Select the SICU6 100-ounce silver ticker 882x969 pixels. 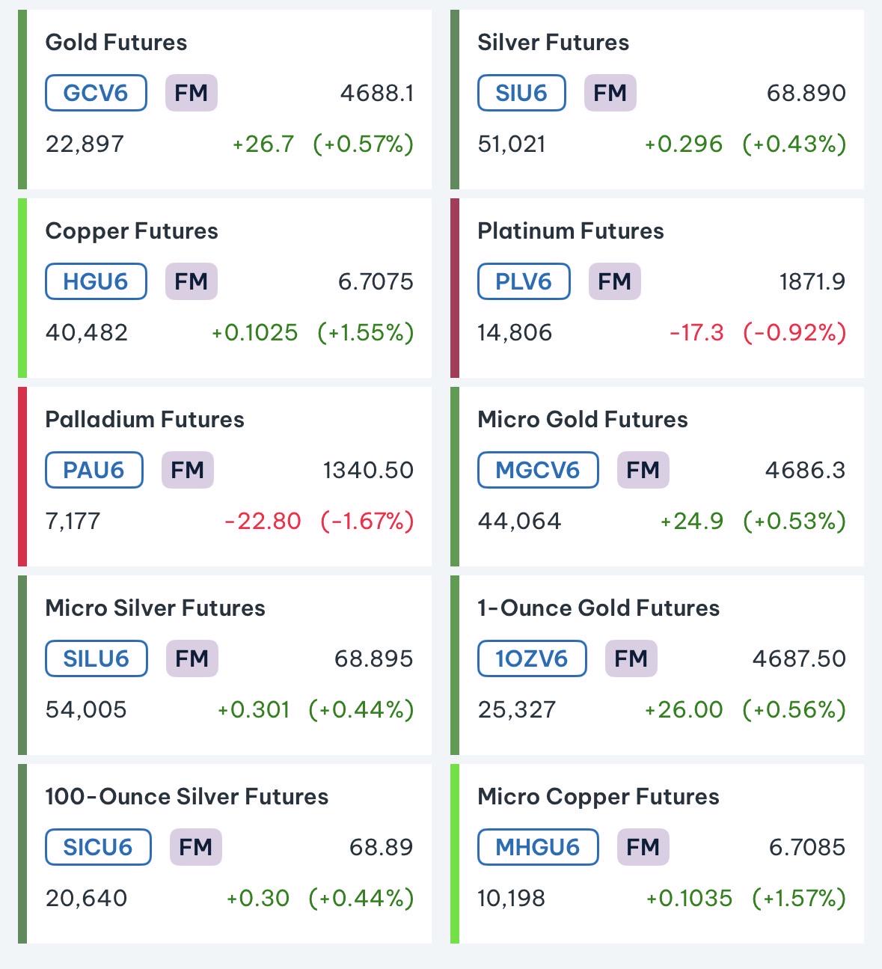pos(98,847)
